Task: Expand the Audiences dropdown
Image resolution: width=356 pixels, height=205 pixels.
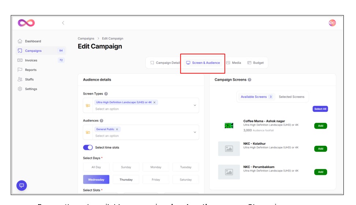Action: [194, 132]
